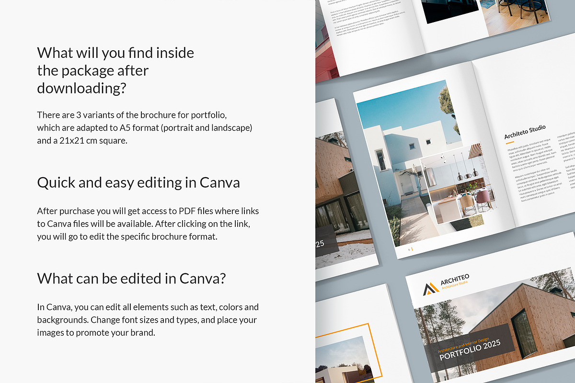Click the heading "What can be edited in Canva?"

coord(131,278)
